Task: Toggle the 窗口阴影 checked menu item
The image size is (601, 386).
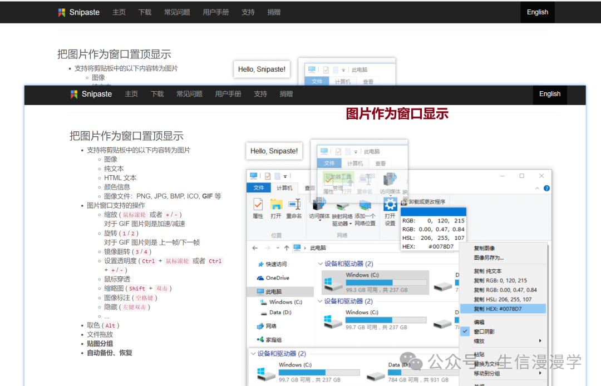Action: point(503,331)
